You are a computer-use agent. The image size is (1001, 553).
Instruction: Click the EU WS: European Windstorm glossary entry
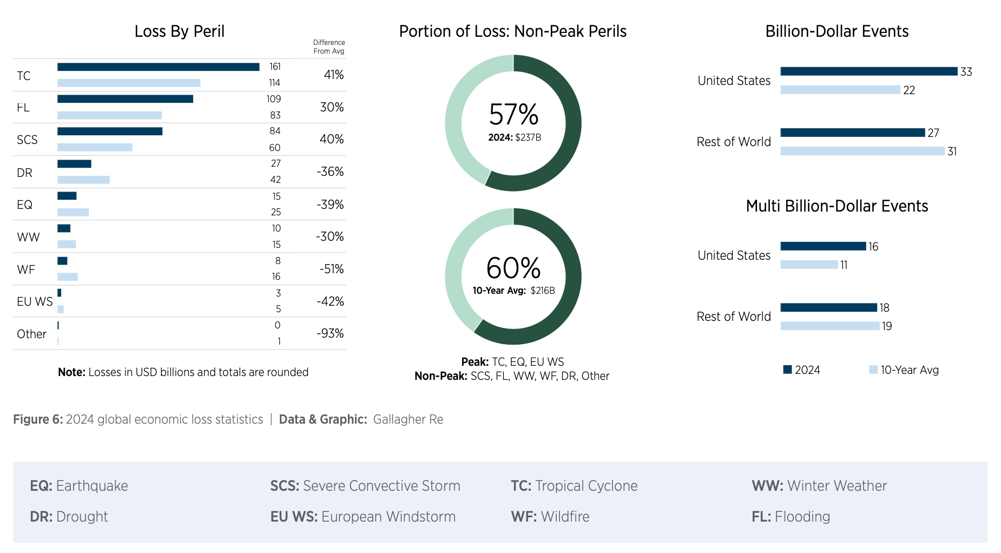(363, 516)
